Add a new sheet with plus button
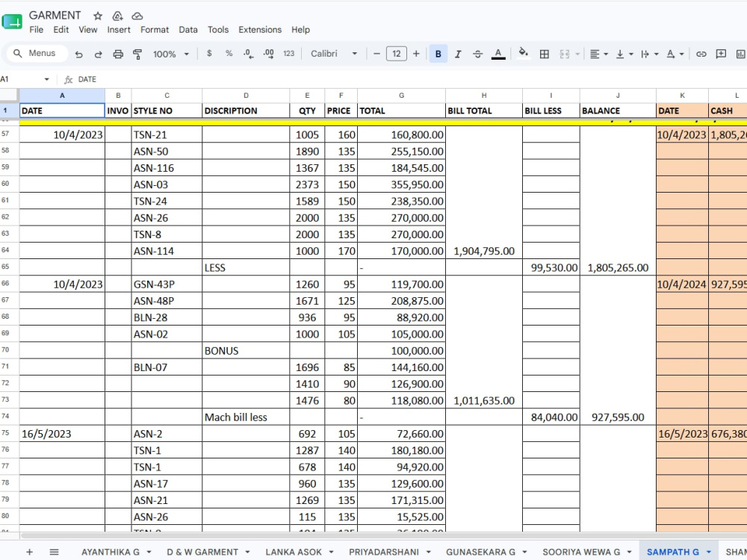 coord(30,552)
